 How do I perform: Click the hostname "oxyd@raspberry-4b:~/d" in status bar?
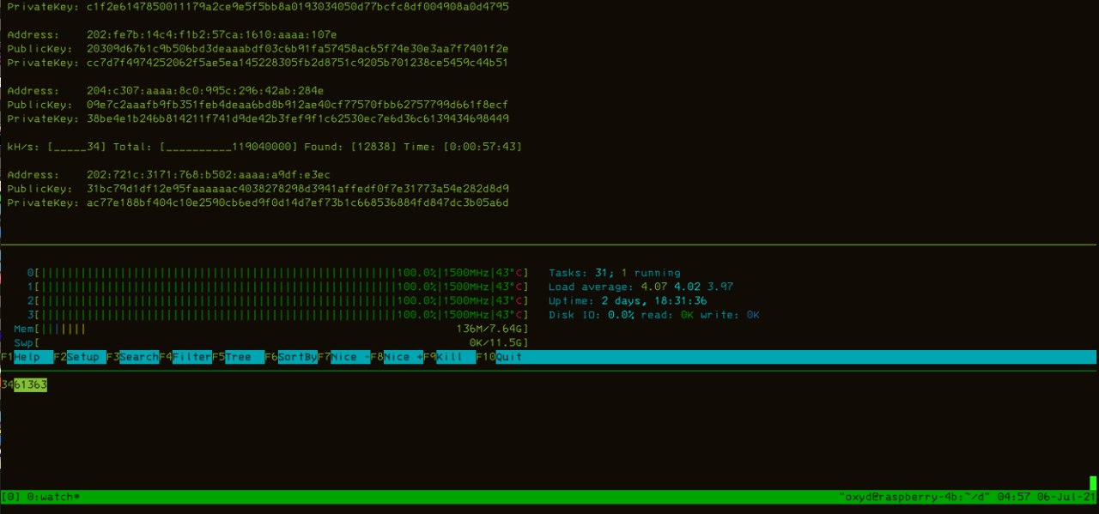(915, 497)
